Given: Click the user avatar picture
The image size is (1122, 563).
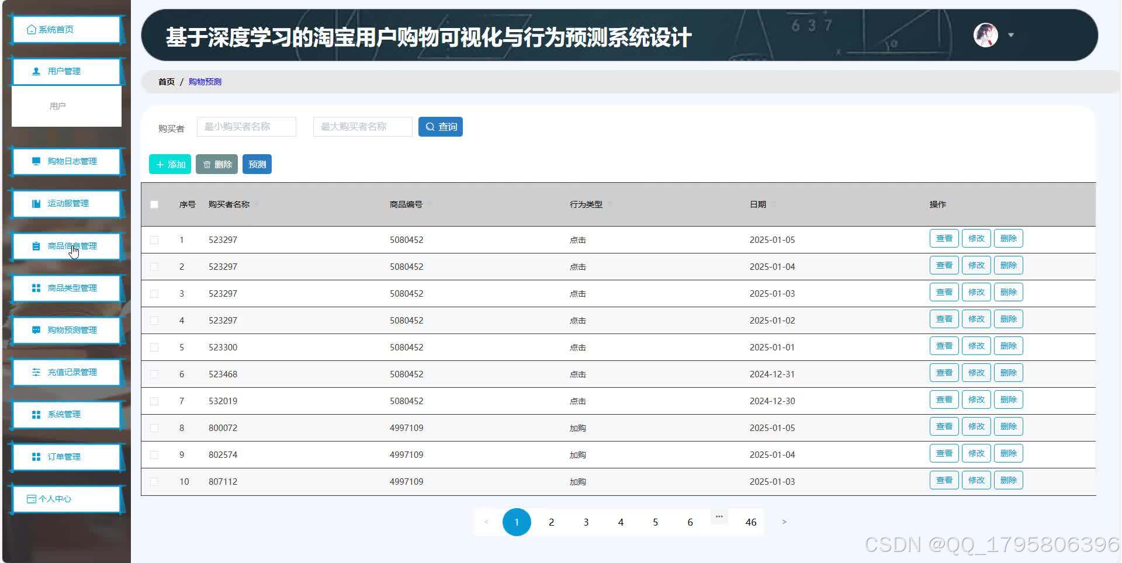Looking at the screenshot, I should 986,35.
